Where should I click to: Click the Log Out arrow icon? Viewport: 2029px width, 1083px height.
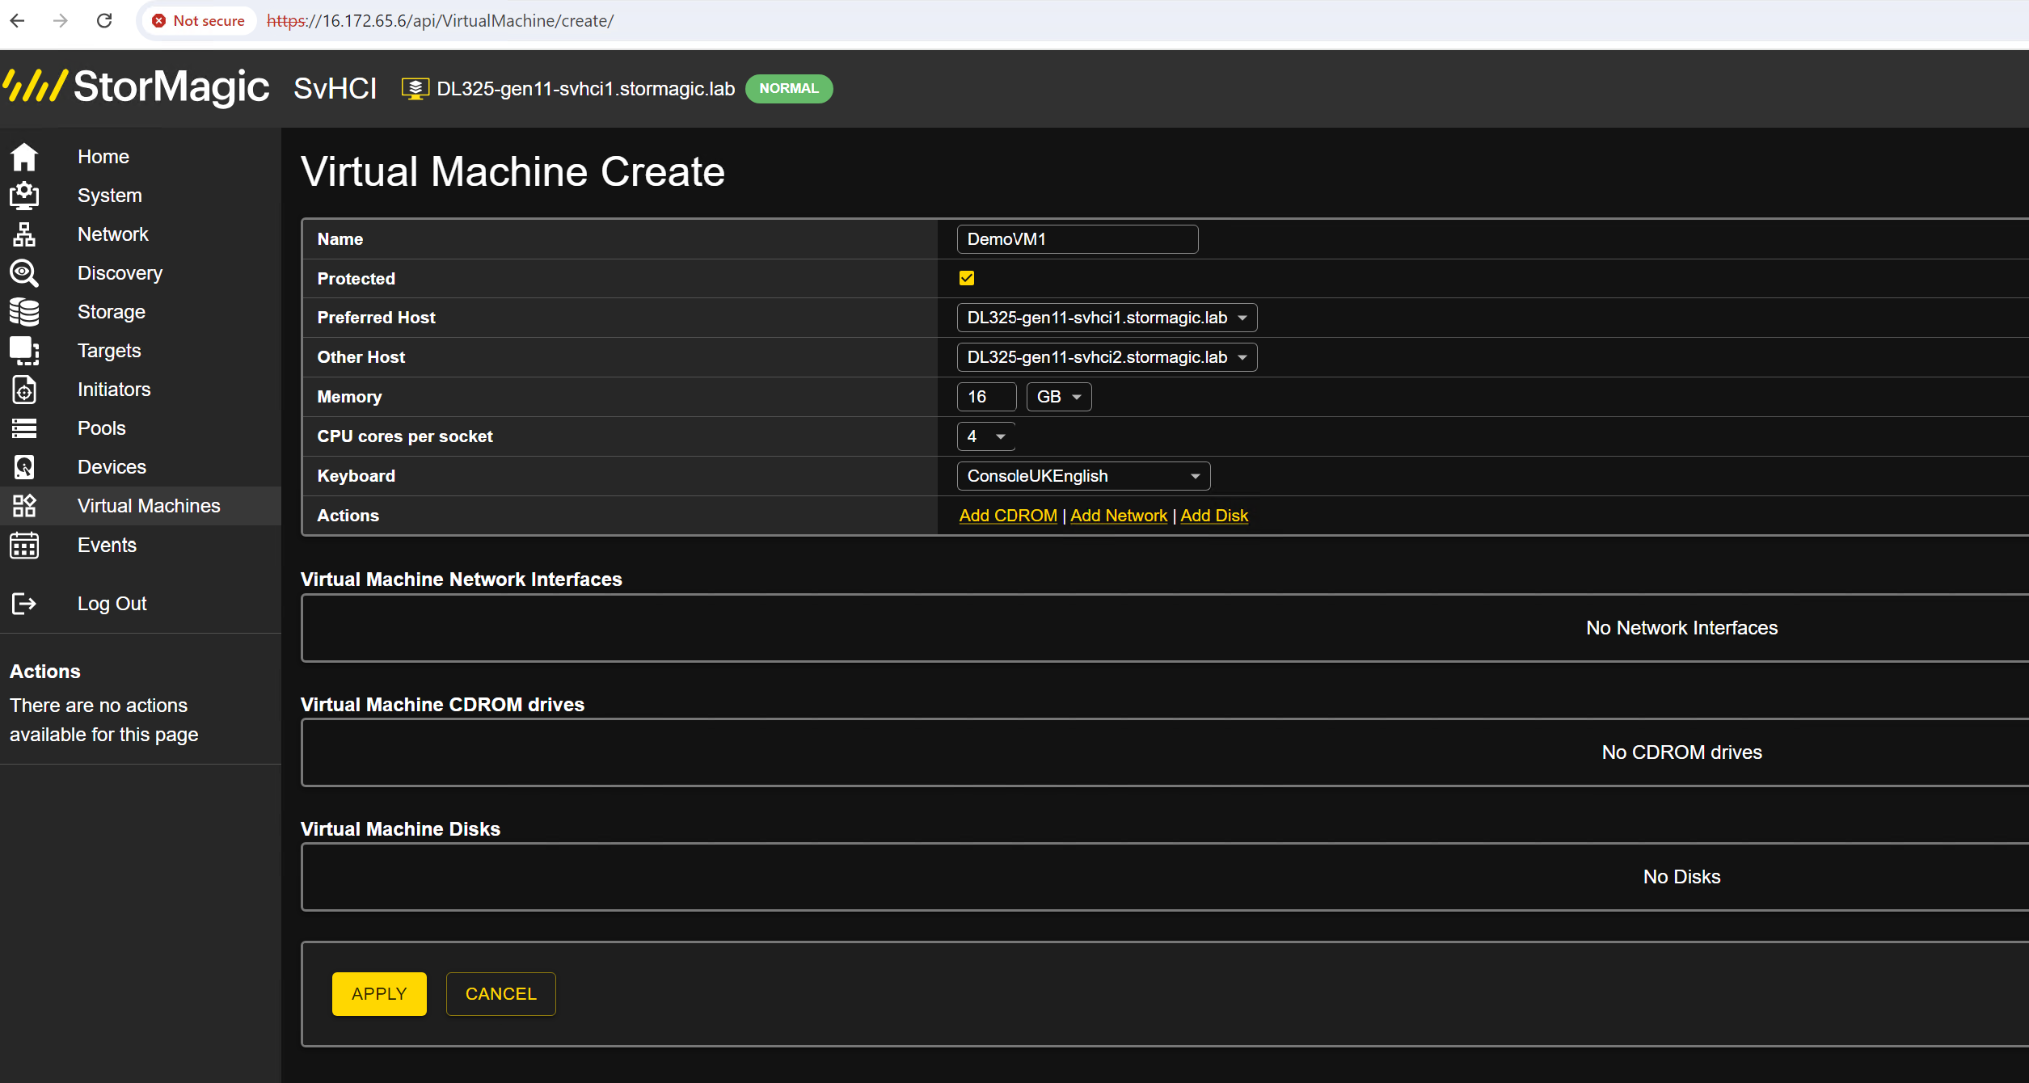click(x=24, y=604)
